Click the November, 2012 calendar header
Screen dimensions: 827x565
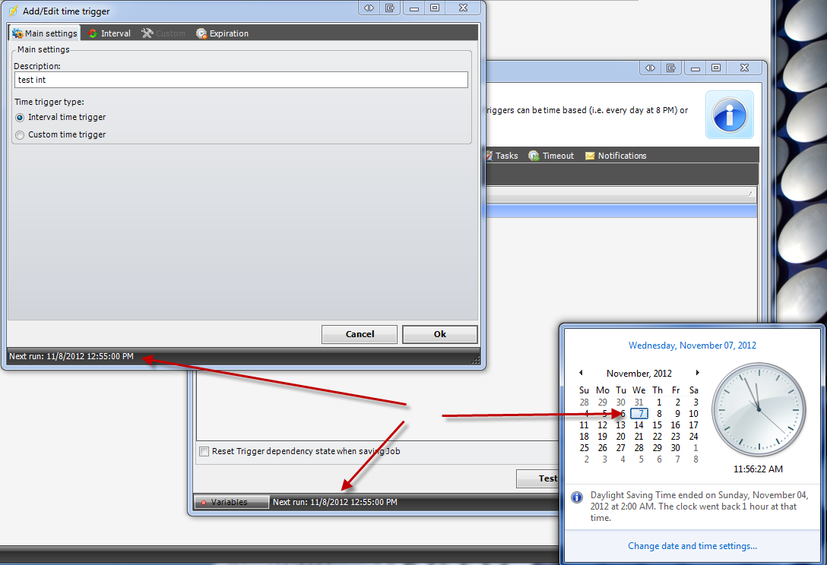[638, 373]
